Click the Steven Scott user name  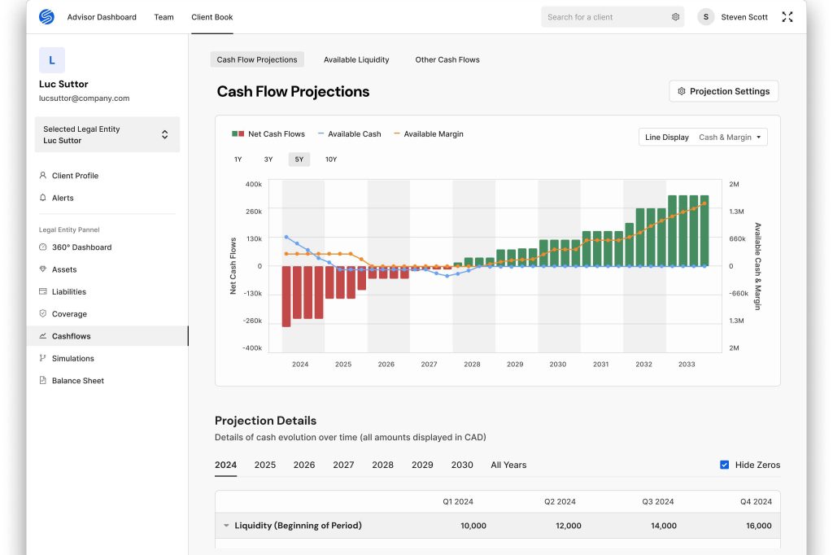744,17
